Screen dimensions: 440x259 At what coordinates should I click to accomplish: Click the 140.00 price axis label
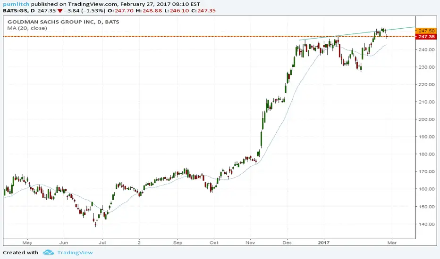click(x=426, y=224)
